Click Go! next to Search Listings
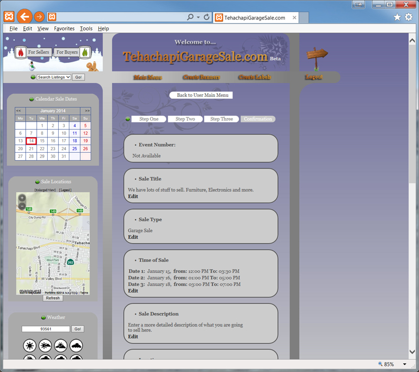Screen dimensions: 419x372 click(78, 77)
